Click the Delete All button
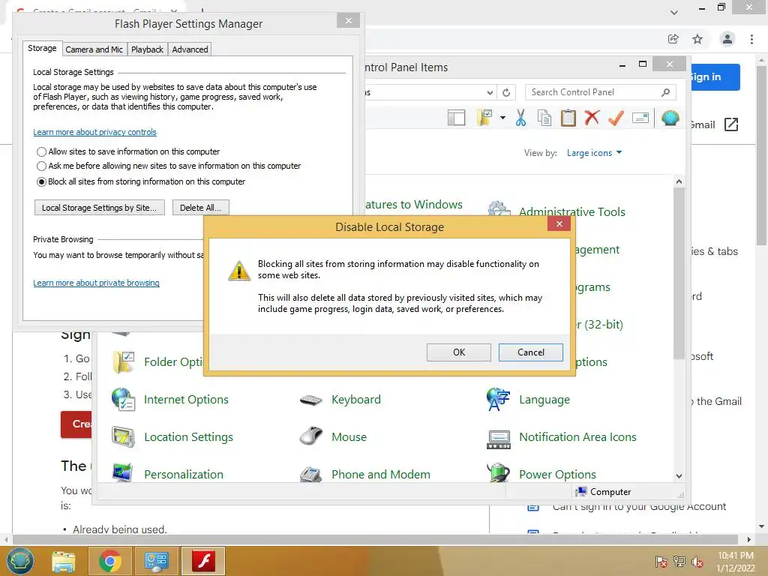The image size is (768, 576). [x=200, y=208]
